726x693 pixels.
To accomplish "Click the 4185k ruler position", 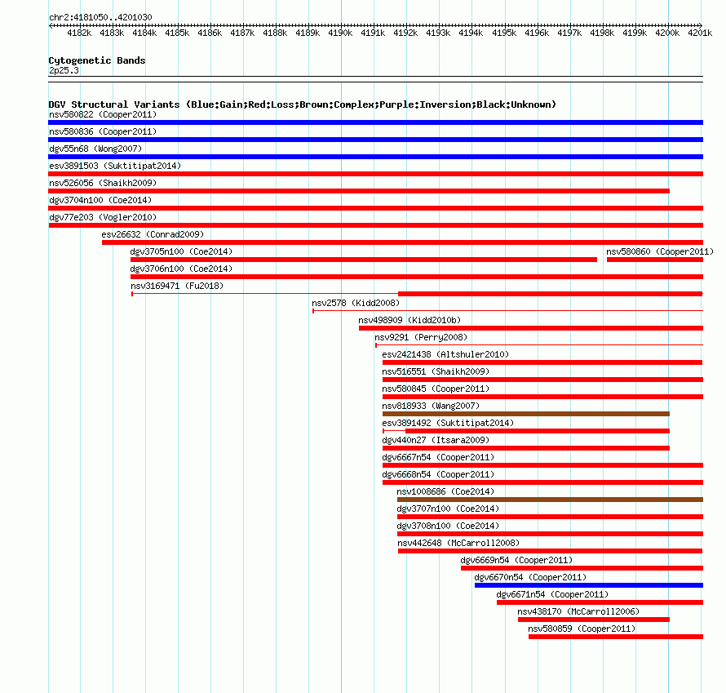I will point(177,33).
